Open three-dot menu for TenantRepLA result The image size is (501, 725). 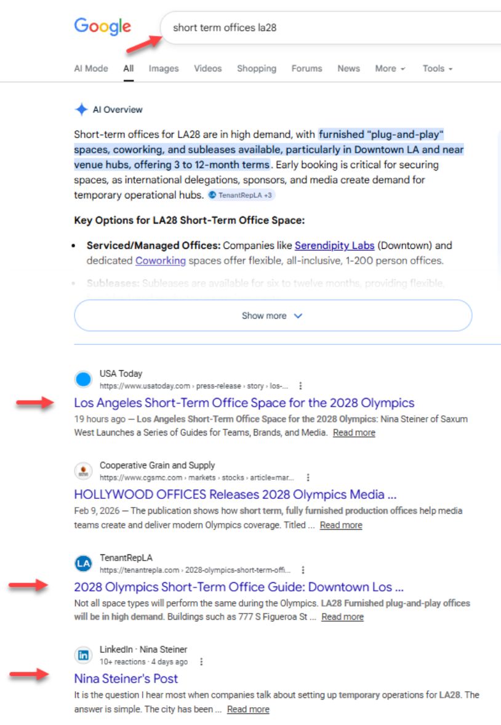tap(303, 570)
